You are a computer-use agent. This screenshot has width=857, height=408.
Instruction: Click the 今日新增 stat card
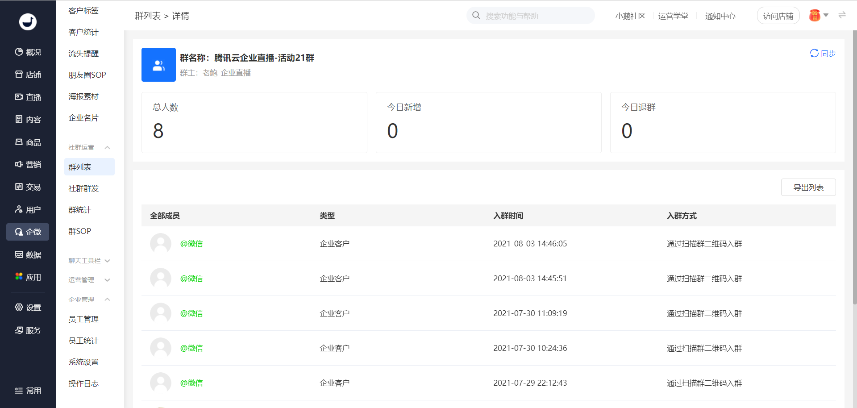pos(489,122)
